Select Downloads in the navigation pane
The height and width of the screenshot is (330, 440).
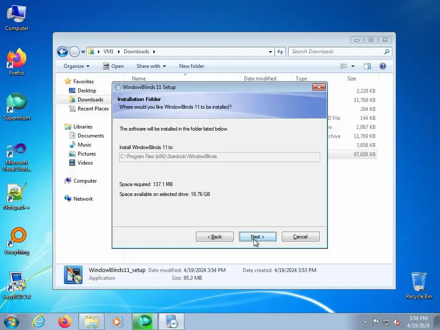(90, 100)
